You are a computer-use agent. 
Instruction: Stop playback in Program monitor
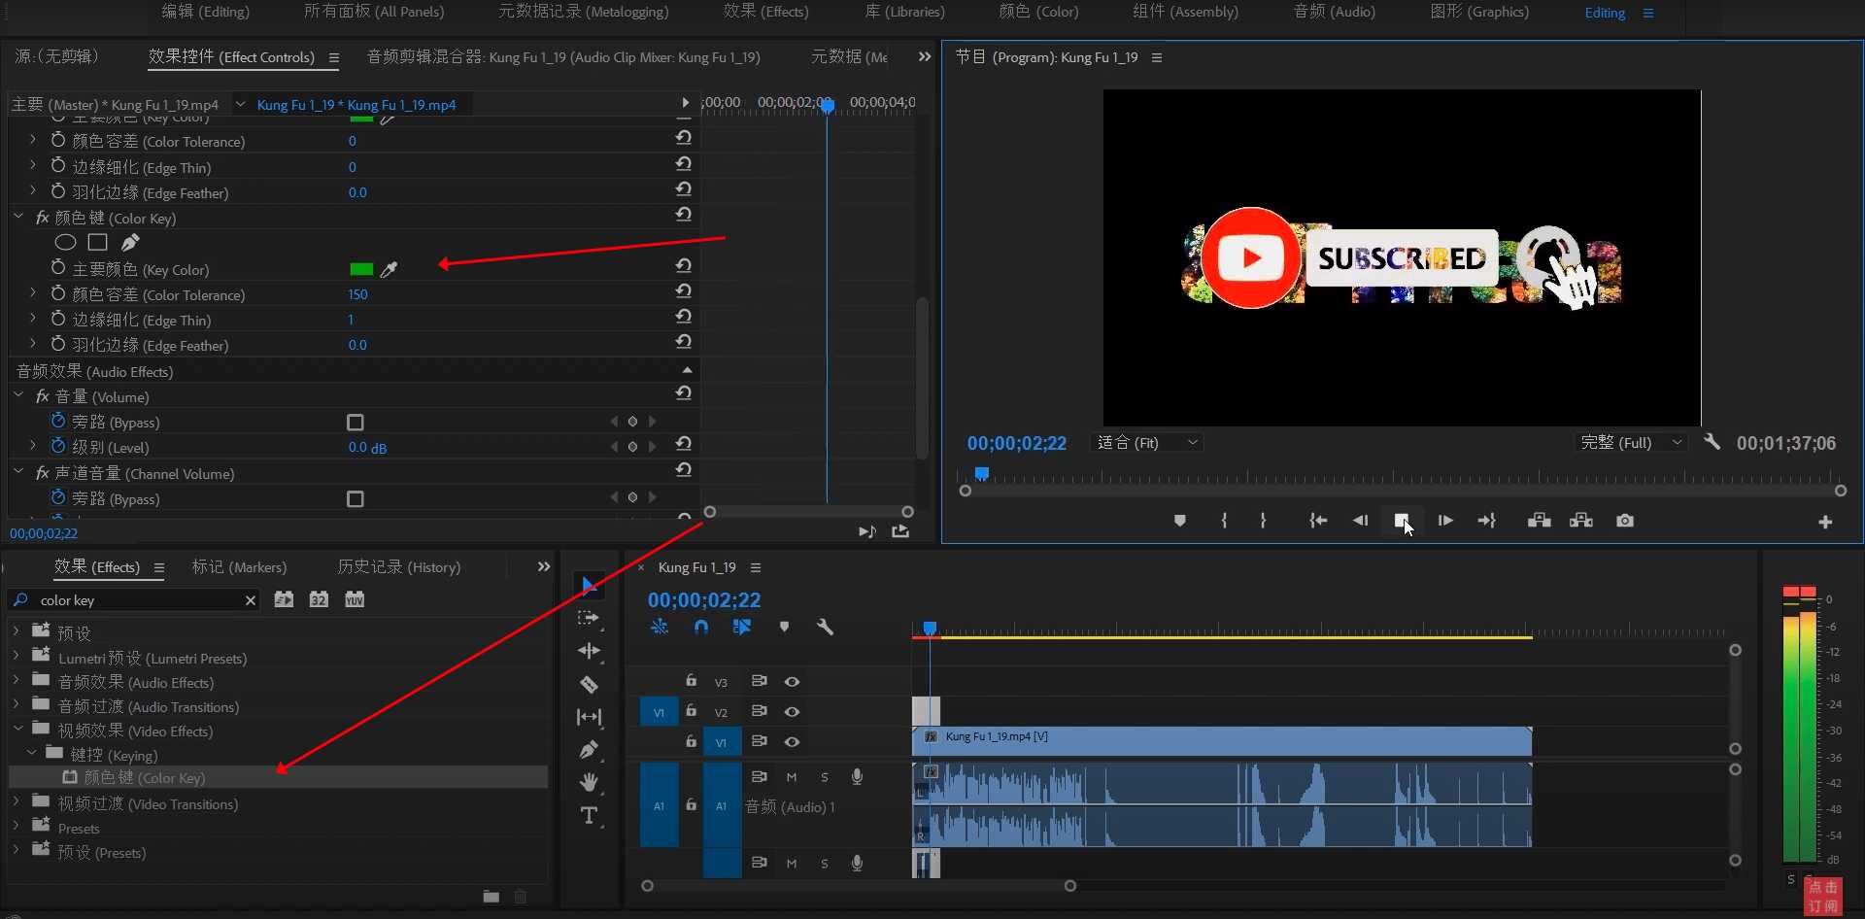click(x=1401, y=521)
